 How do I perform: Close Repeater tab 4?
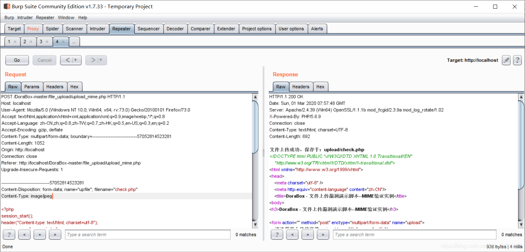(63, 42)
